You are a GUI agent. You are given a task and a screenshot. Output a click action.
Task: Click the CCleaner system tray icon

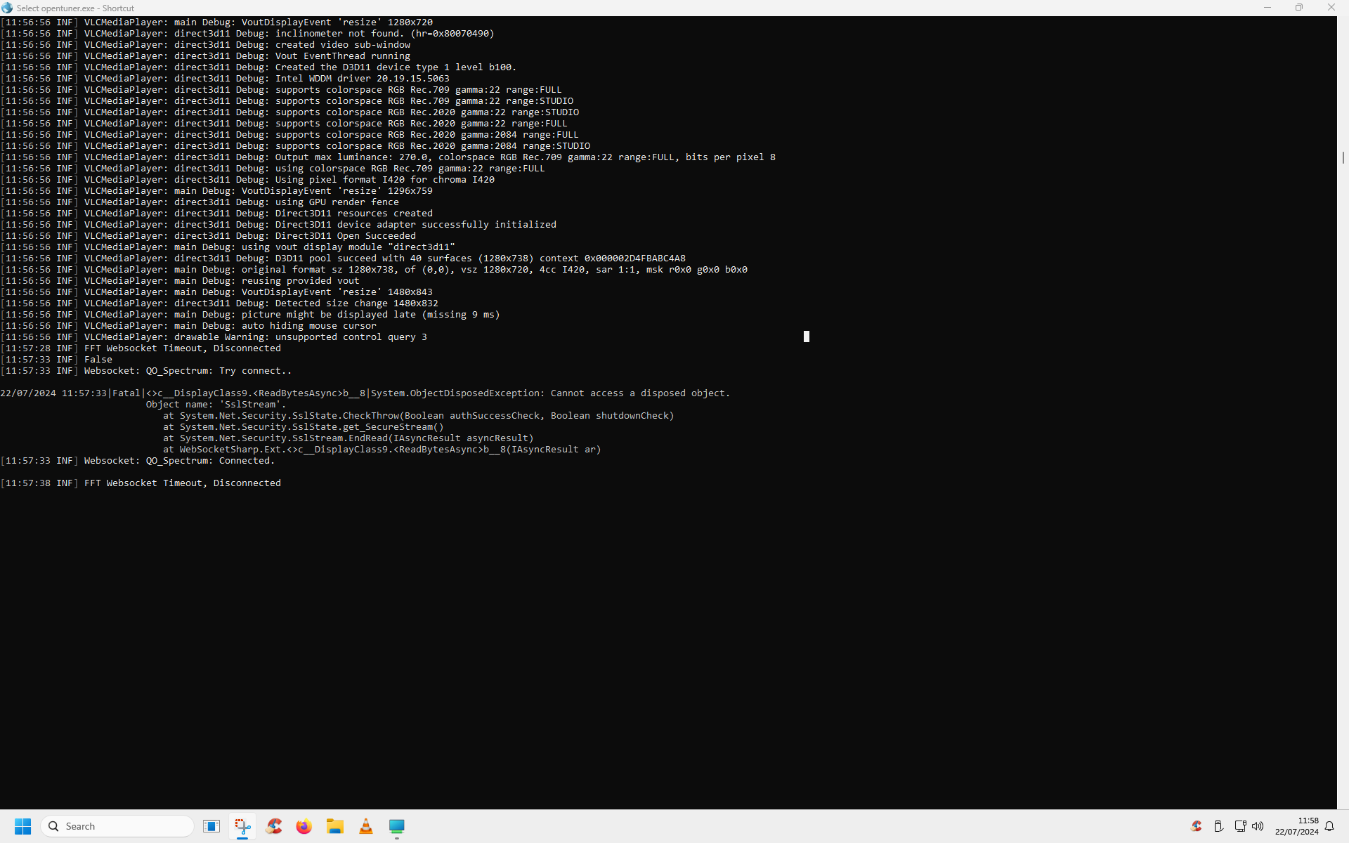click(1197, 826)
